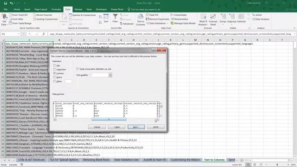Click the Sort button icon
This screenshot has height=167, width=297.
[x=106, y=19]
